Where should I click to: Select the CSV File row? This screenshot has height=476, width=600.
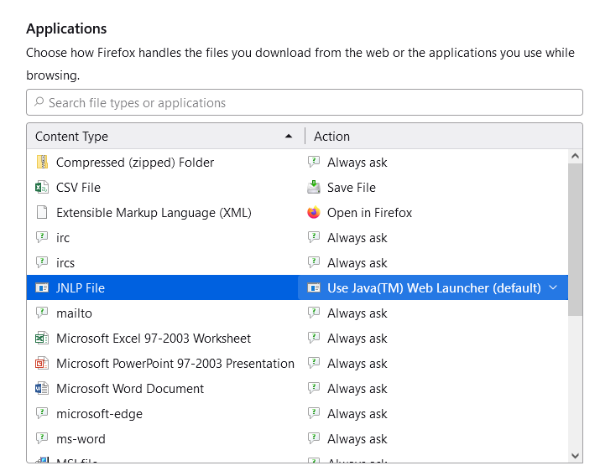[x=297, y=188]
